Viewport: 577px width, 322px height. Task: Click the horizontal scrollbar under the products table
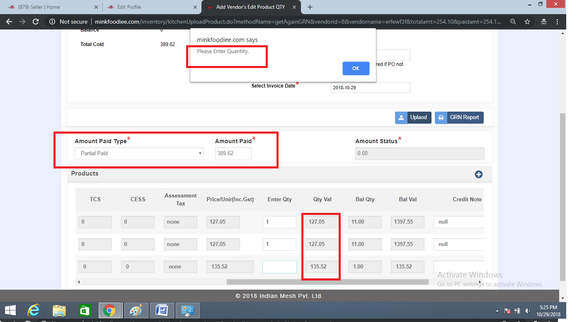[x=327, y=282]
